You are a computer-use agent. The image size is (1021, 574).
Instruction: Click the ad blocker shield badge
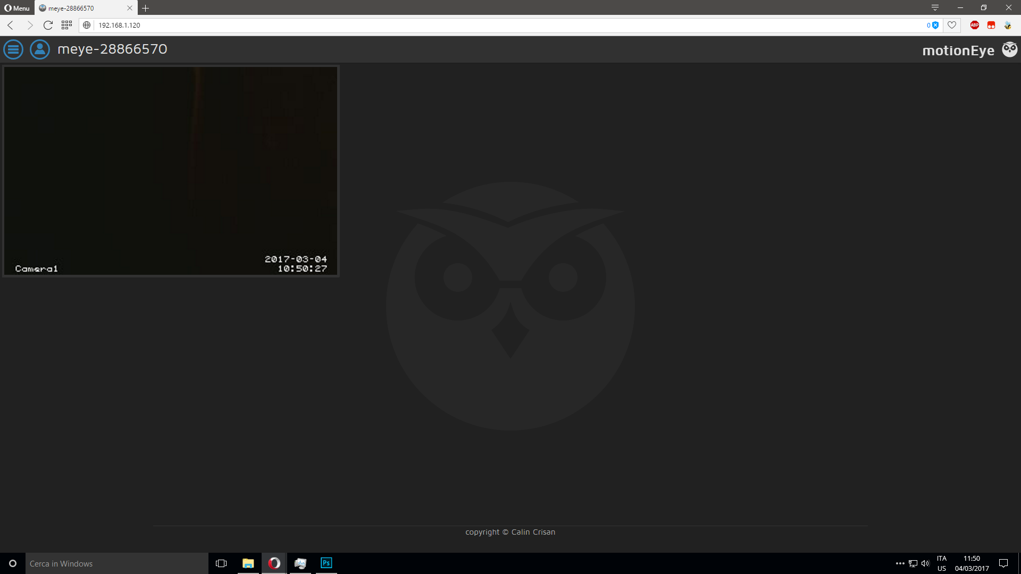pos(933,25)
